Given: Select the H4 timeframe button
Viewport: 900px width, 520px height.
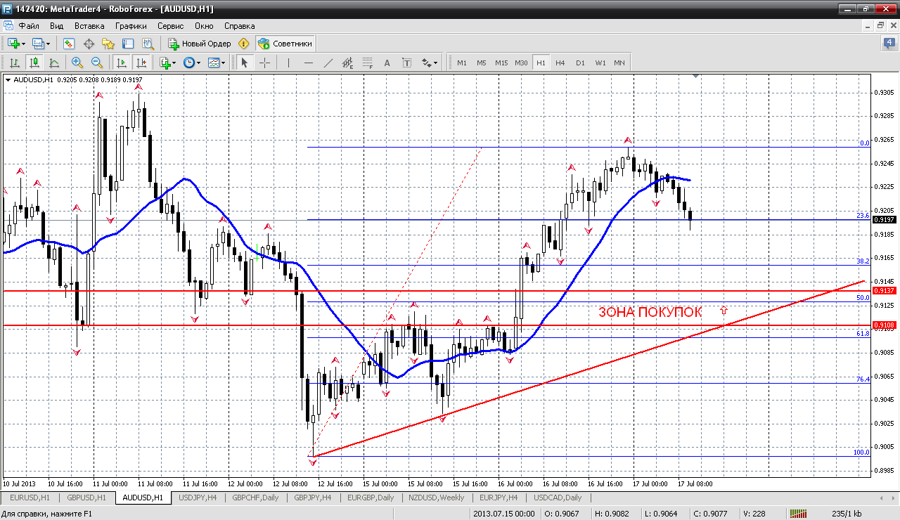Looking at the screenshot, I should point(560,63).
